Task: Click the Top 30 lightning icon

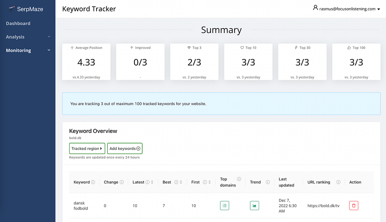Action: coord(296,47)
